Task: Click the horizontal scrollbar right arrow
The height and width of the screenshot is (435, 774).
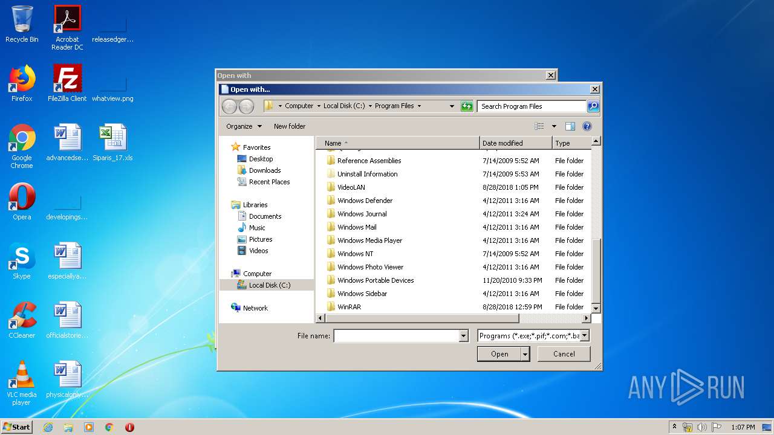Action: click(x=586, y=318)
